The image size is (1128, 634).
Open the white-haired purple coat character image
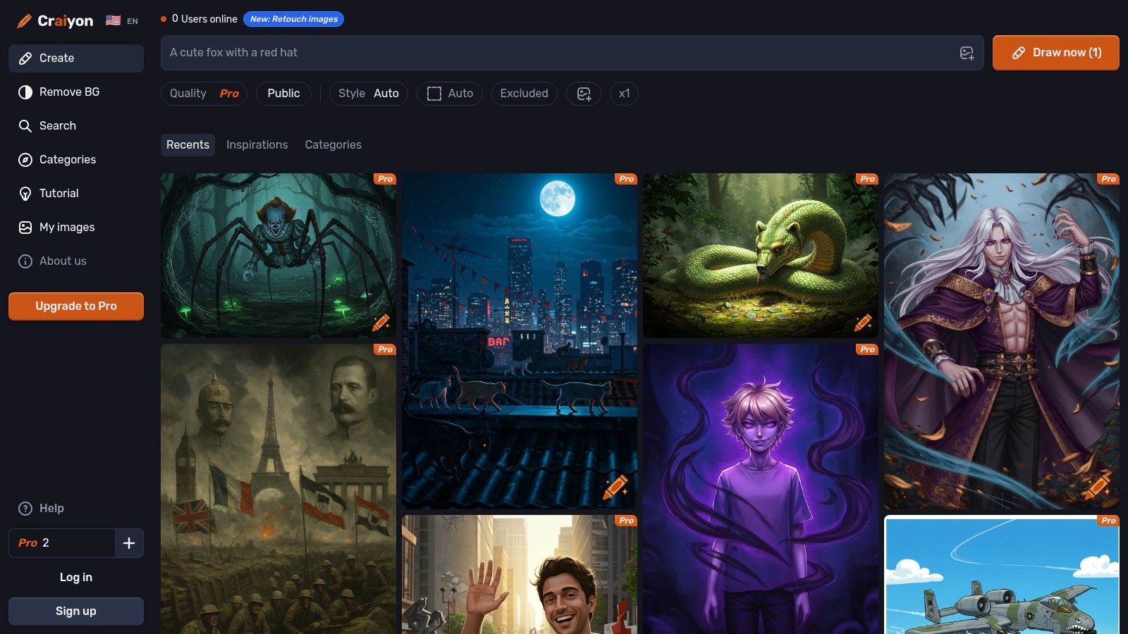tap(1002, 341)
